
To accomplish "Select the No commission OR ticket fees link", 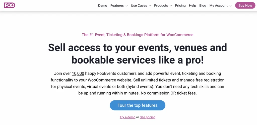I will 168,93.
